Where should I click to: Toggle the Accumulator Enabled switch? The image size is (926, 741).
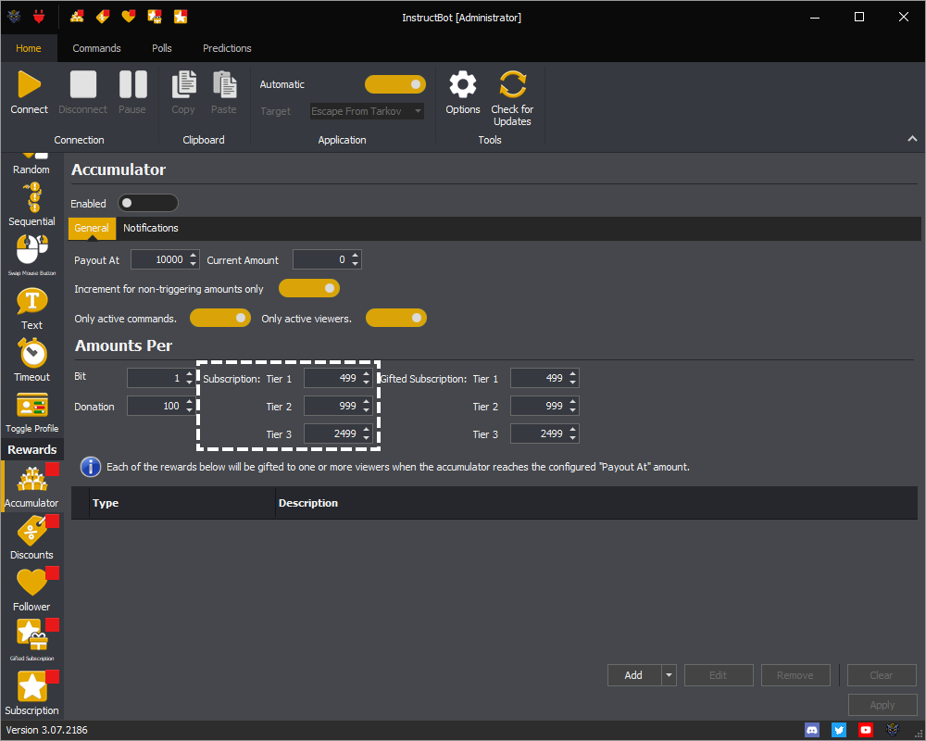pyautogui.click(x=147, y=203)
